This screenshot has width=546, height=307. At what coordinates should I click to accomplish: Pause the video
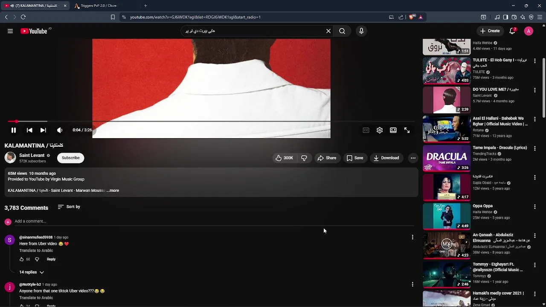pos(14,130)
